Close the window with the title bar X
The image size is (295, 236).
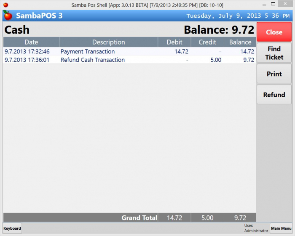(286, 4)
